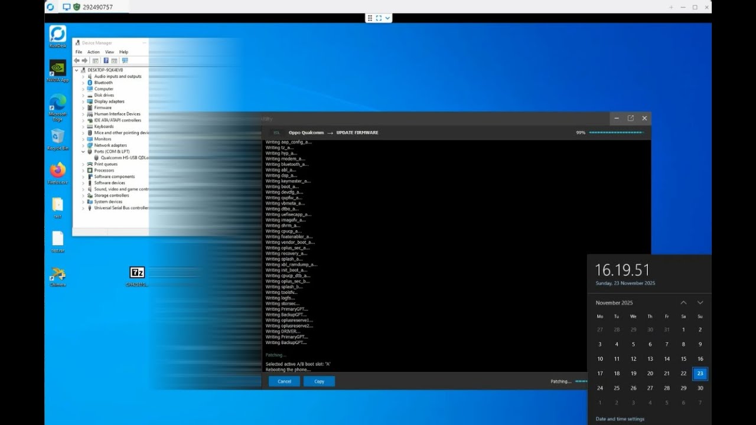Click 'Writing modem_a...' log line
The image size is (756, 425).
pyautogui.click(x=285, y=159)
